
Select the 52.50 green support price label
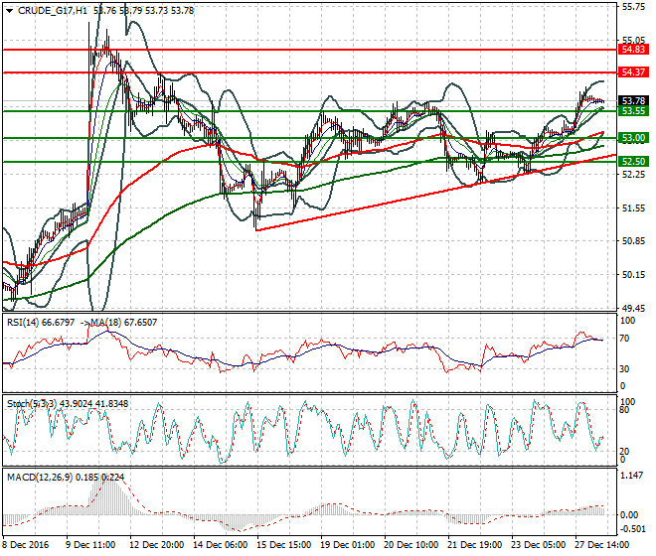[x=633, y=162]
